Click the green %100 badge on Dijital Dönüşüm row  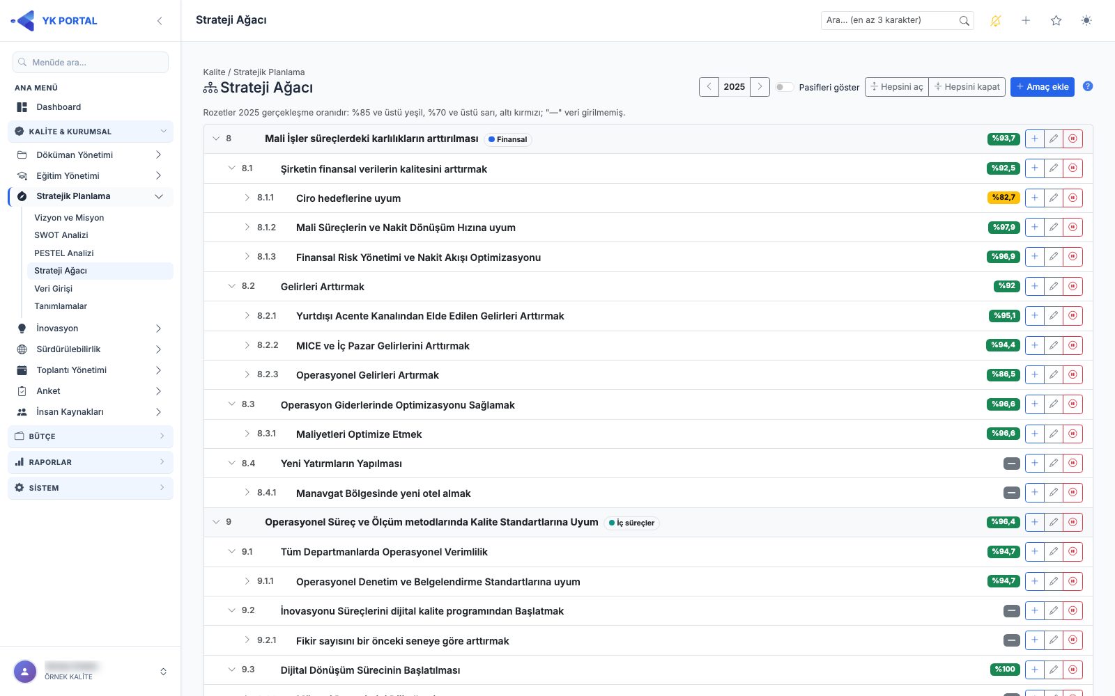pos(1005,670)
